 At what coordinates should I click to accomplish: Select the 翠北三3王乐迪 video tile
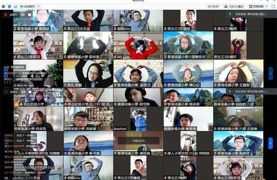88,20
